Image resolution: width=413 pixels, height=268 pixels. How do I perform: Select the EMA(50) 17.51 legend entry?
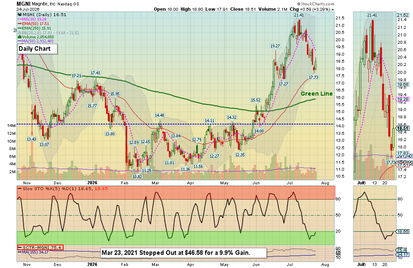(33, 24)
